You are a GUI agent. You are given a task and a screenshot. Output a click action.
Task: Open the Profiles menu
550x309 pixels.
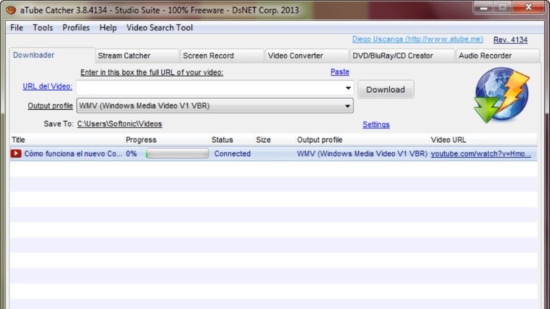(76, 27)
